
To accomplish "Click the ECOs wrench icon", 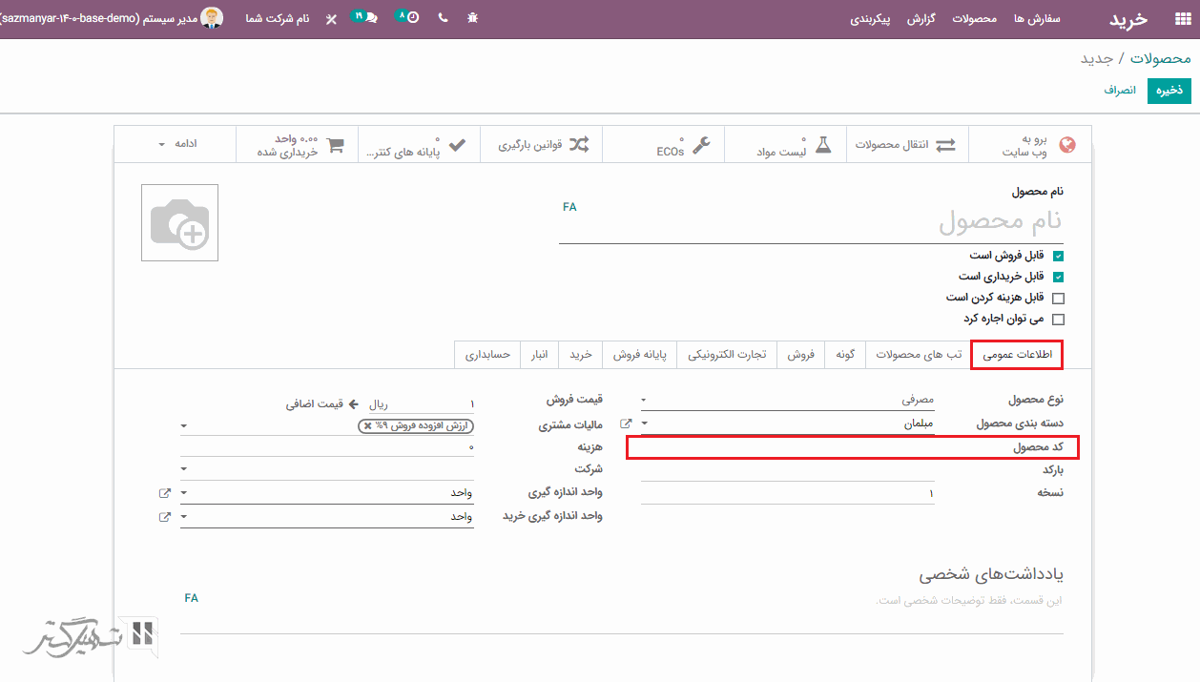I will tap(700, 145).
